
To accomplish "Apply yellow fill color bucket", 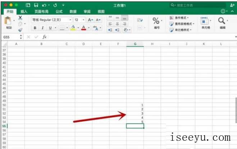I will pyautogui.click(x=73, y=28).
